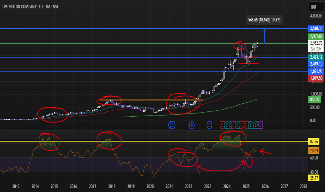
Task: Click the dividend marker below 2021
Action: (172, 125)
